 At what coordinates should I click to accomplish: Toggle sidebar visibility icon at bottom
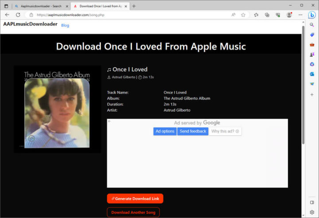point(312,202)
